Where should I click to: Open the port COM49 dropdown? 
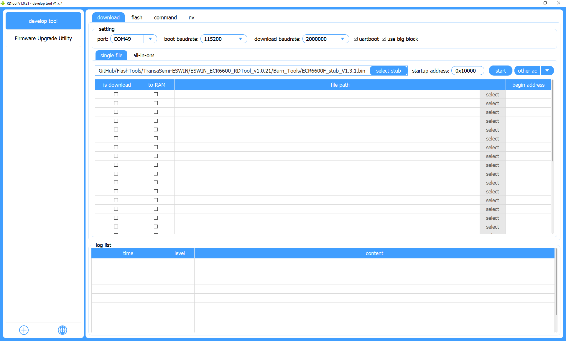tap(134, 39)
